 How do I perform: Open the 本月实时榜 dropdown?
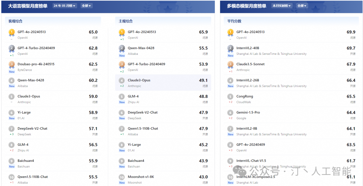[282, 6]
